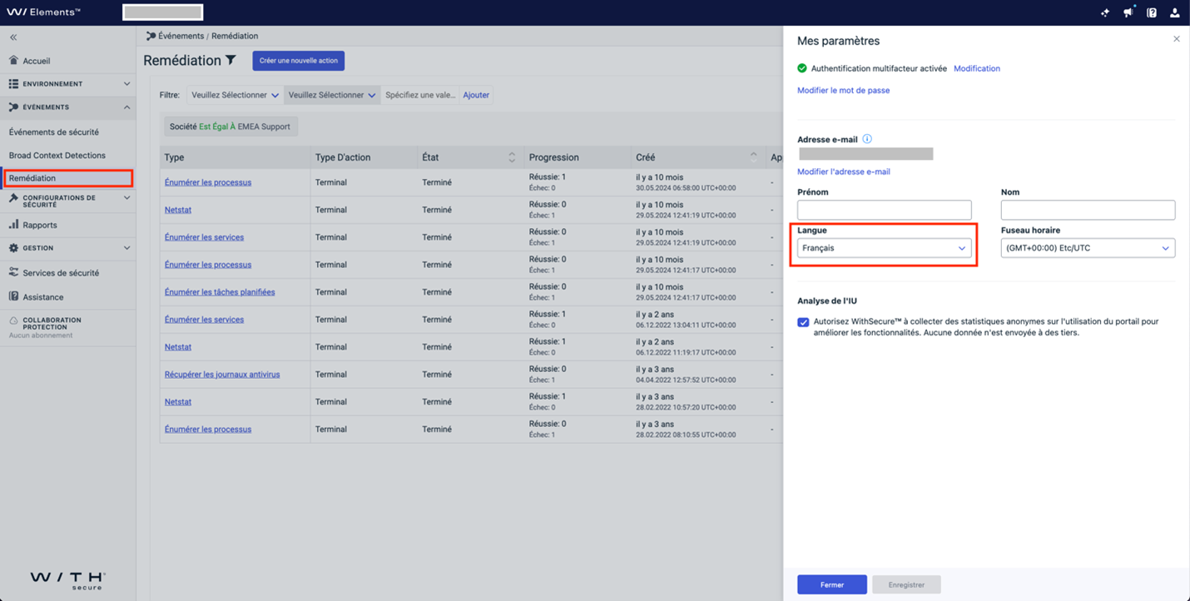Screen dimensions: 1190x601
Task: Click Modifier l'adresse e-mail link
Action: pos(844,171)
